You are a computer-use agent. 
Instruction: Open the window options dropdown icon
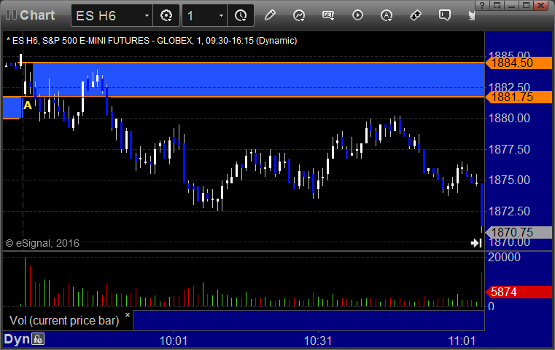pyautogui.click(x=497, y=5)
